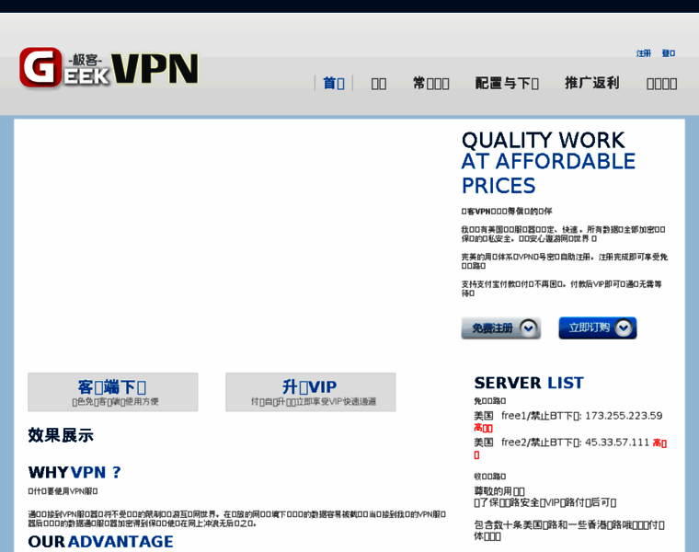The width and height of the screenshot is (699, 552).
Task: Click the chevron icon on 立即订购 button
Action: coord(624,328)
